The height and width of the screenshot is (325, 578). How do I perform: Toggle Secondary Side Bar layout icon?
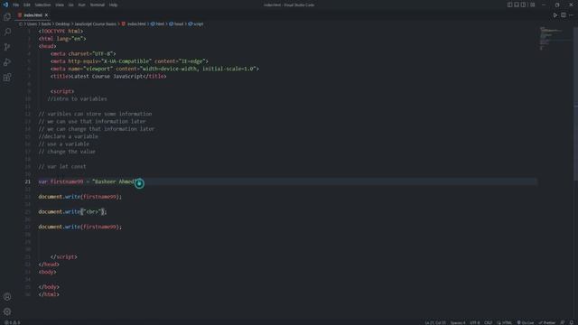pos(524,5)
